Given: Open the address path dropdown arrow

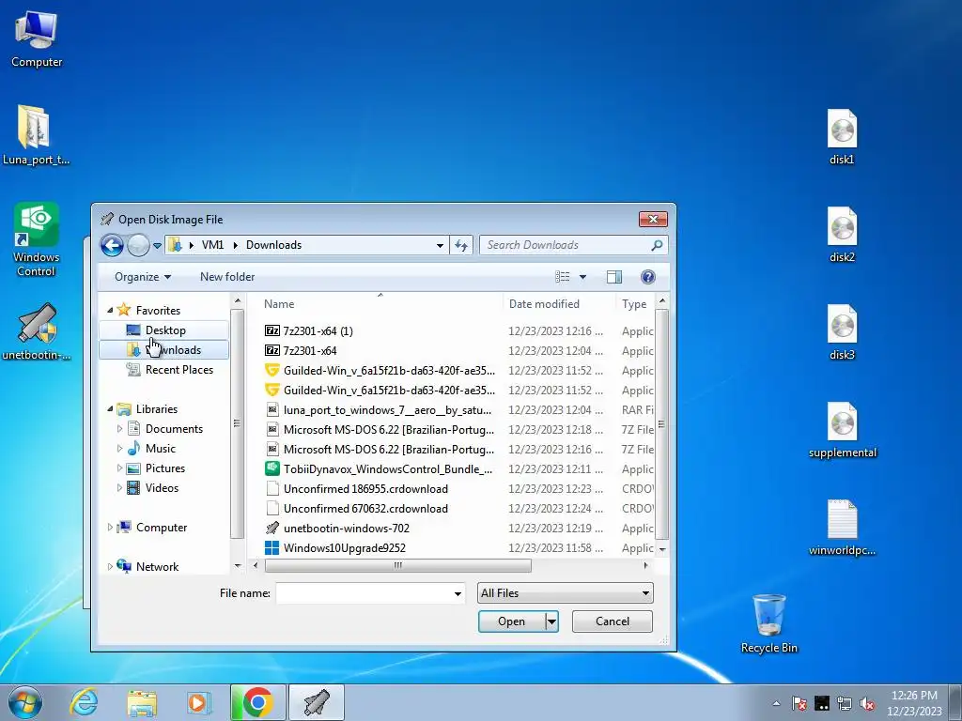Looking at the screenshot, I should [440, 245].
